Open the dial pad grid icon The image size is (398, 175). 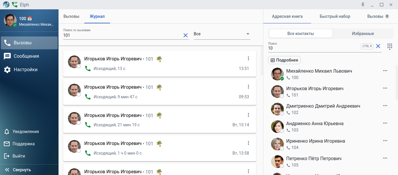point(390,46)
